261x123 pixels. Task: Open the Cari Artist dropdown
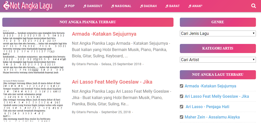[x=218, y=60]
